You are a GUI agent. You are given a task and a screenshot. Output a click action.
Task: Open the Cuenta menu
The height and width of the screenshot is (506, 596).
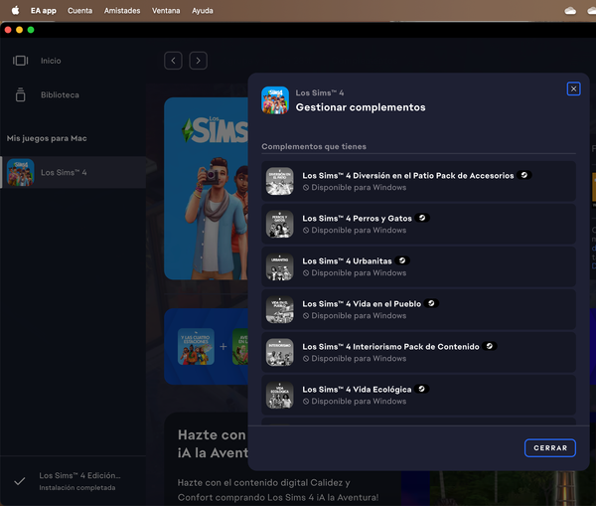(x=79, y=10)
